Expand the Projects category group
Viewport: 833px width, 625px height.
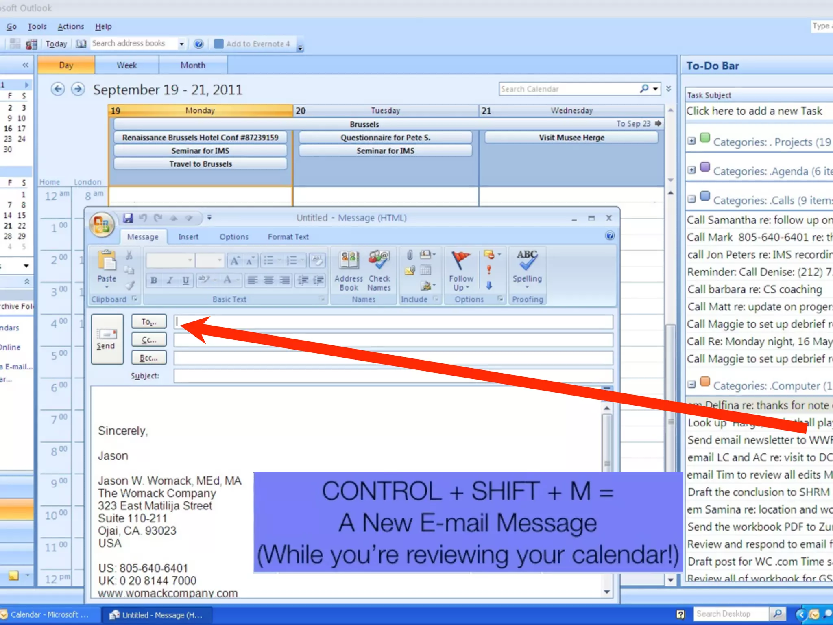click(x=691, y=141)
